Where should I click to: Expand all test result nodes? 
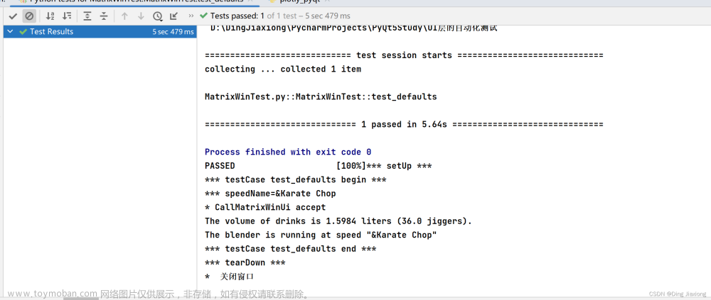click(x=87, y=16)
